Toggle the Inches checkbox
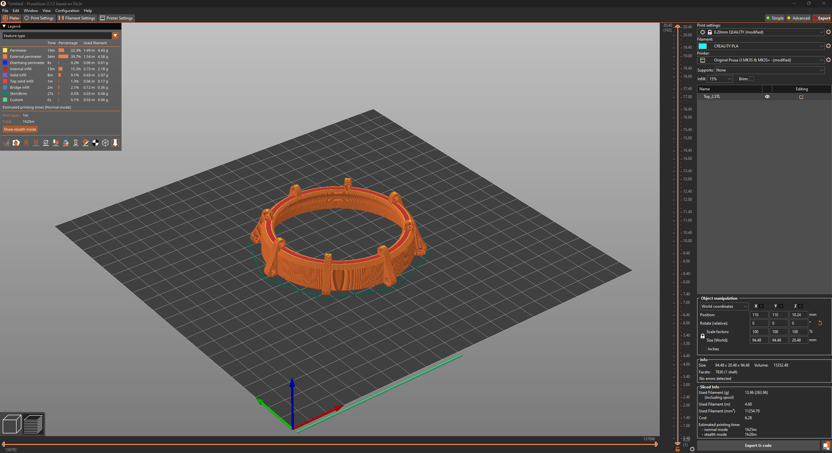Viewport: 832px width, 453px height. point(704,349)
